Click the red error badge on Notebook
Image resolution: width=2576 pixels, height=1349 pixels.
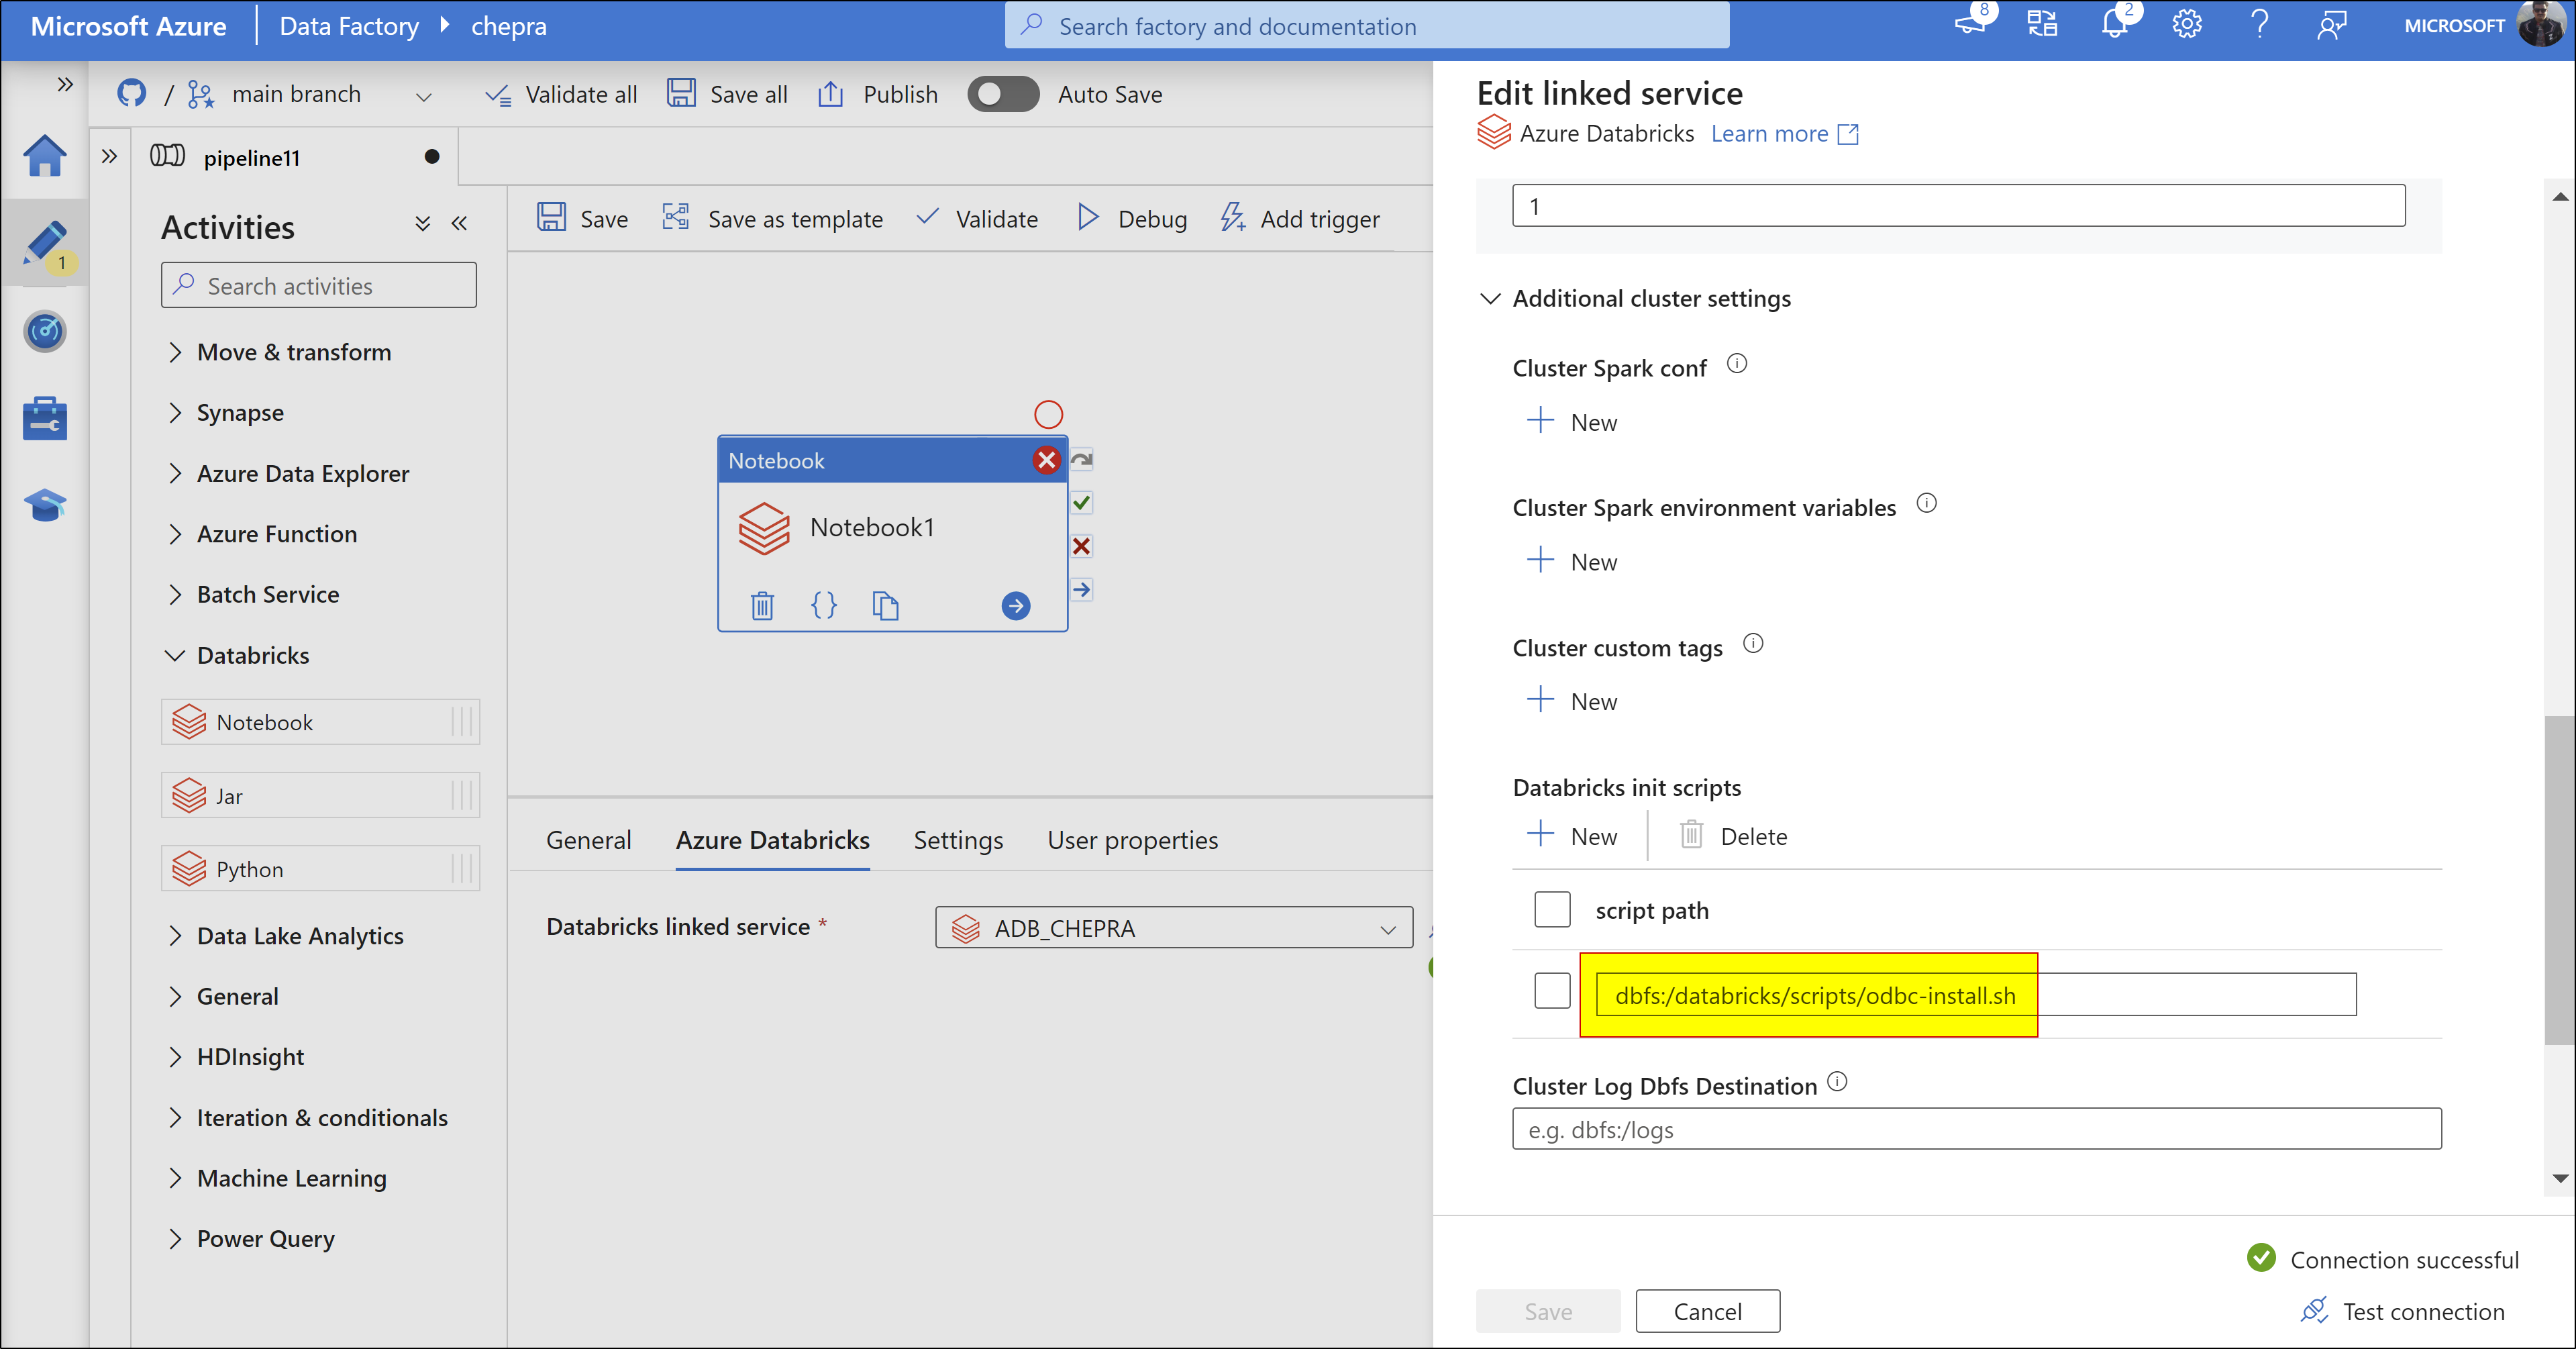click(x=1047, y=460)
